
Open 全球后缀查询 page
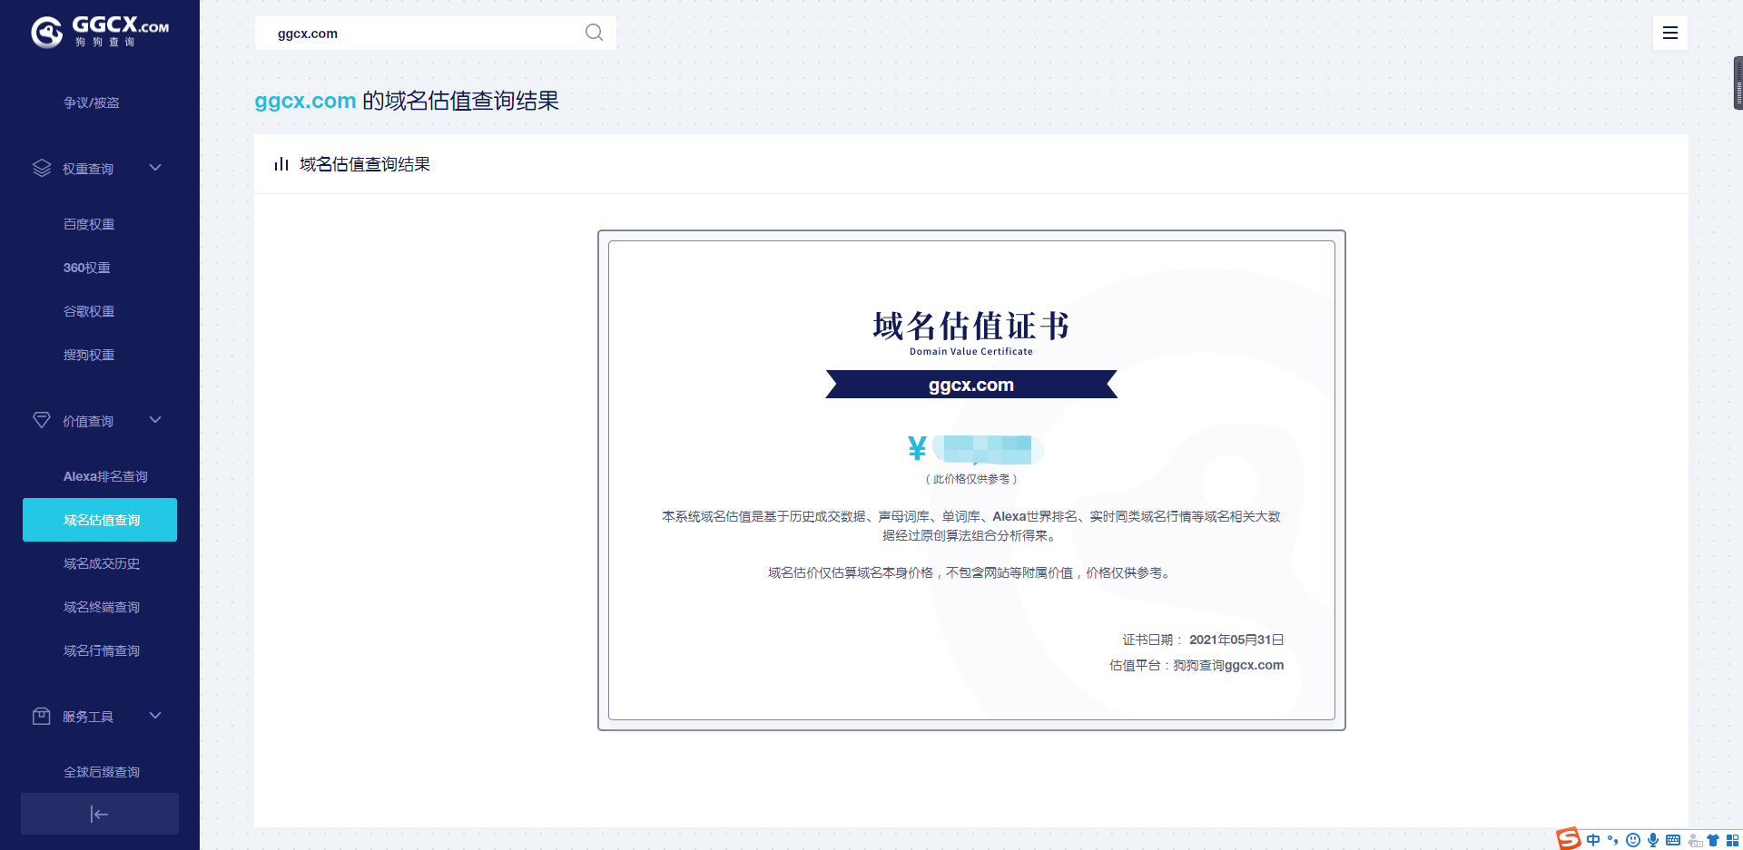click(102, 772)
